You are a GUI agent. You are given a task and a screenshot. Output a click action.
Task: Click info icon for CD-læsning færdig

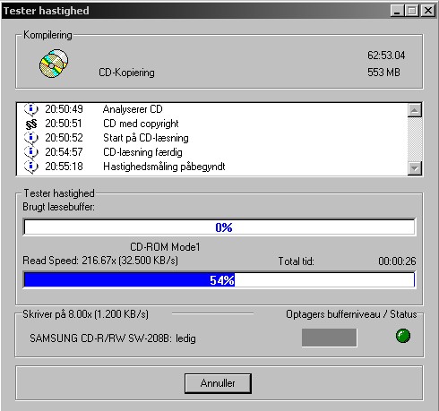tap(31, 152)
